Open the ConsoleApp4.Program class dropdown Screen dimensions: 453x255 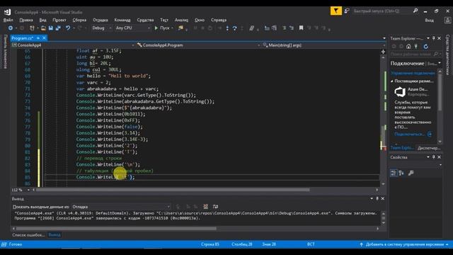pyautogui.click(x=198, y=45)
